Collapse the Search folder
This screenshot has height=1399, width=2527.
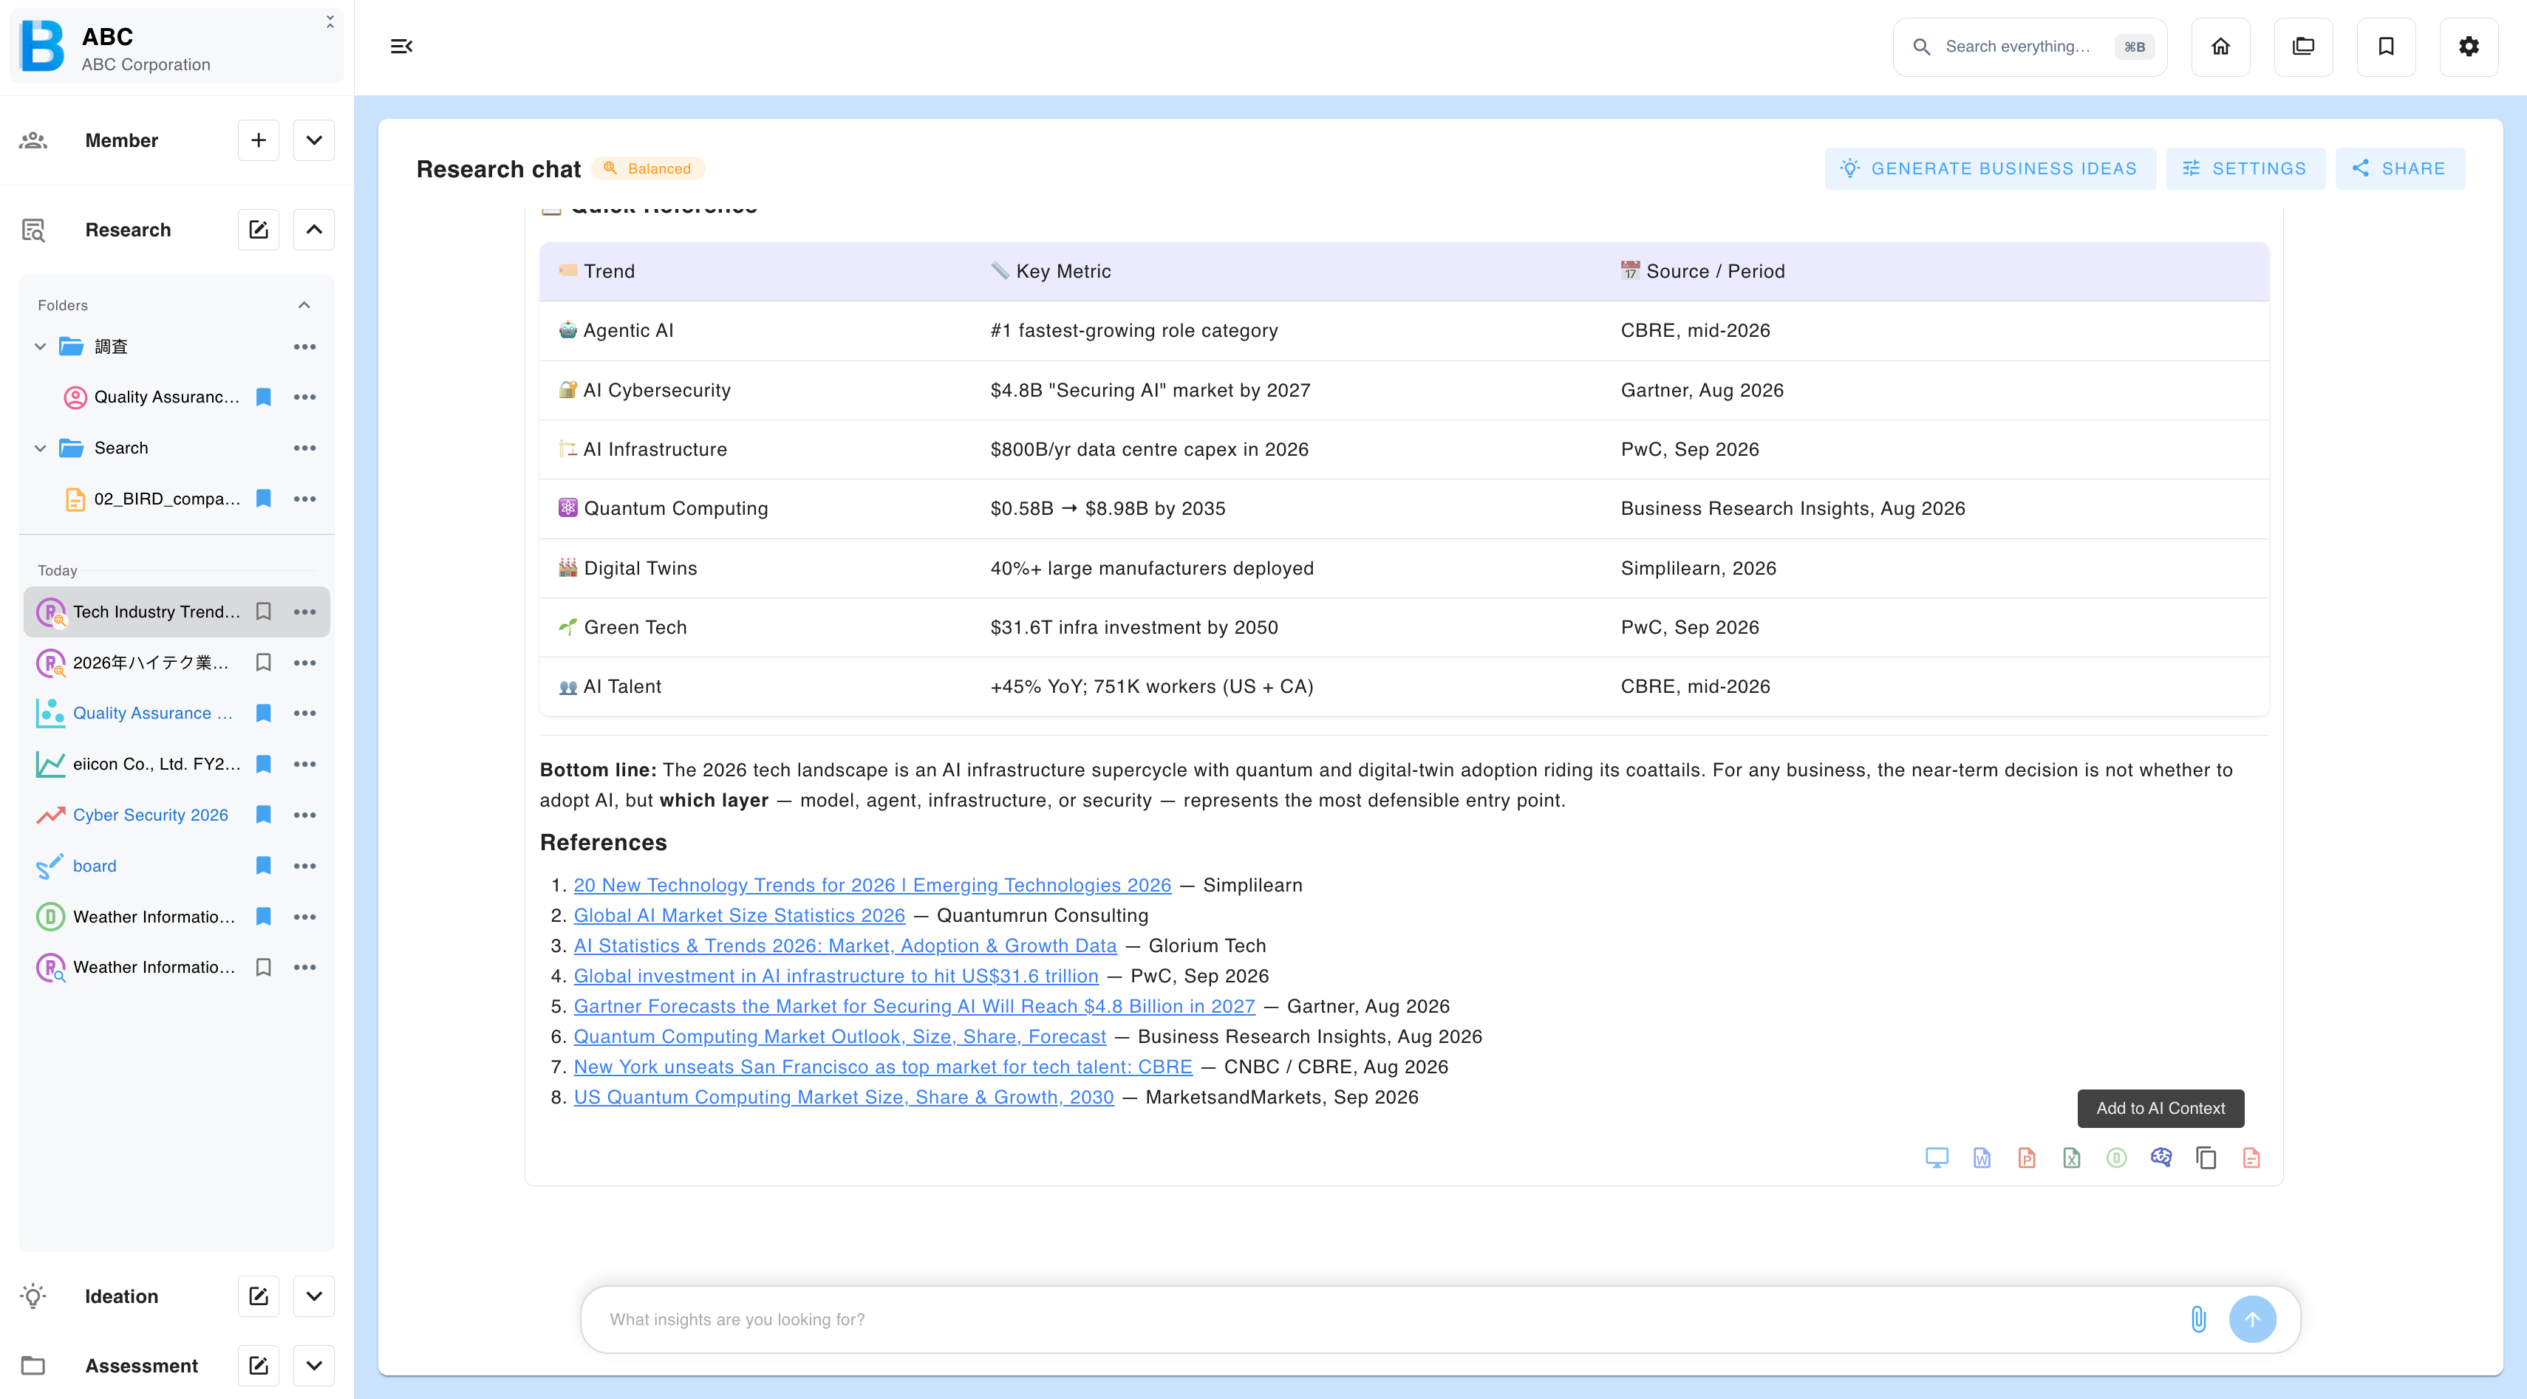40,448
